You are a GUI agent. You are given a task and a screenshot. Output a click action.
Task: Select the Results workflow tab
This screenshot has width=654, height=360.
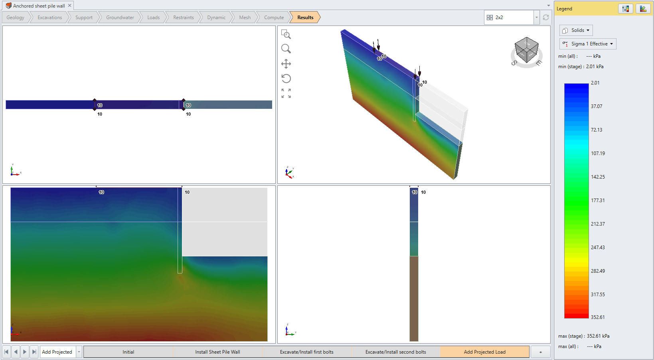click(305, 18)
